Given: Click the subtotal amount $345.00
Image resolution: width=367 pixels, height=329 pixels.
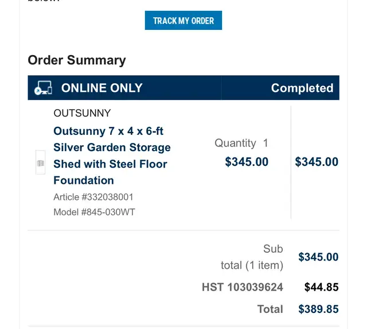Looking at the screenshot, I should point(318,257).
